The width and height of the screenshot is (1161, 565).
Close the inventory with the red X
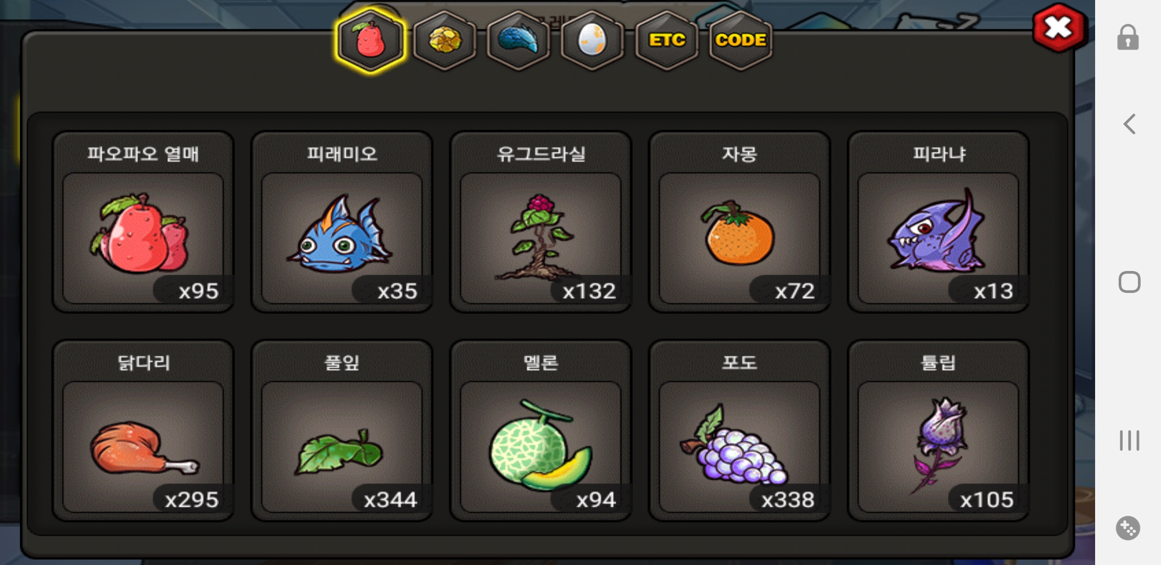pyautogui.click(x=1059, y=28)
